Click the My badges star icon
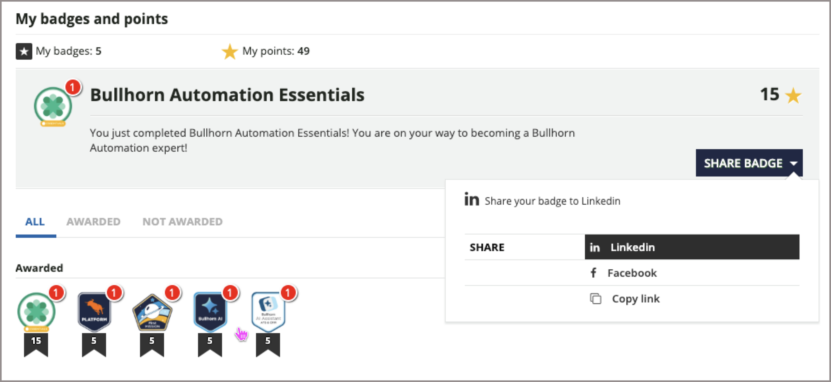The width and height of the screenshot is (831, 382). coord(24,51)
